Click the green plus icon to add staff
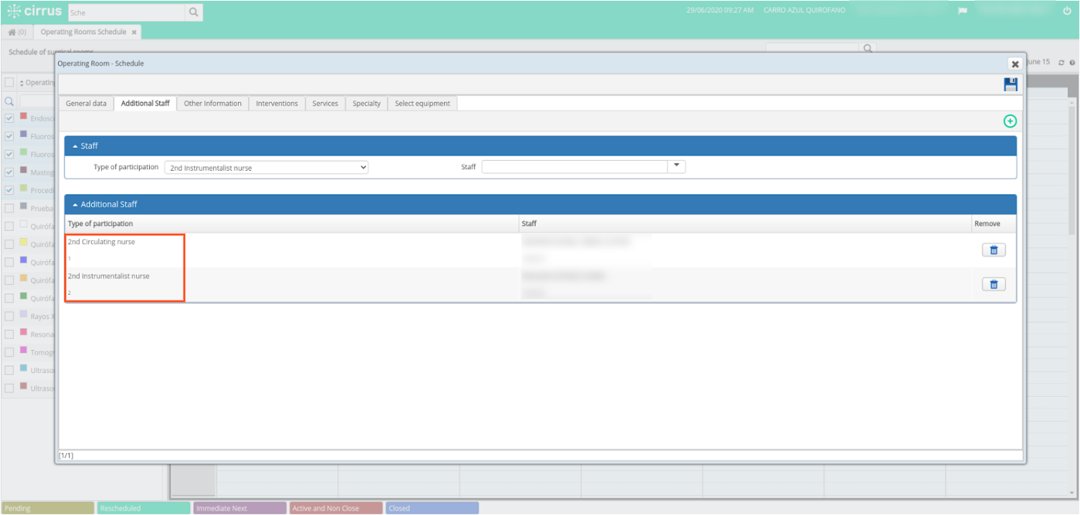The height and width of the screenshot is (515, 1080). coord(1010,121)
